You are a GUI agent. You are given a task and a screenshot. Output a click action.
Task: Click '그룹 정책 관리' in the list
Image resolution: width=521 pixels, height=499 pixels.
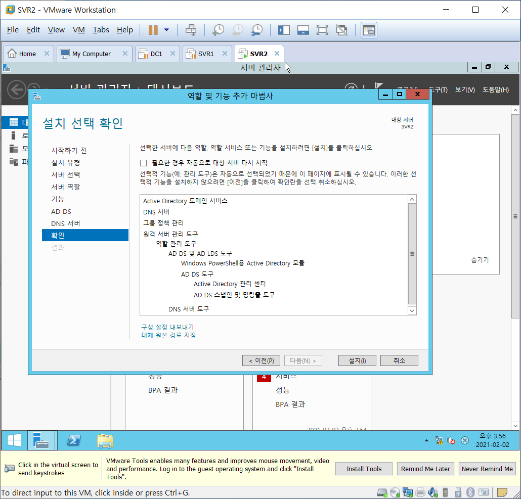[163, 223]
